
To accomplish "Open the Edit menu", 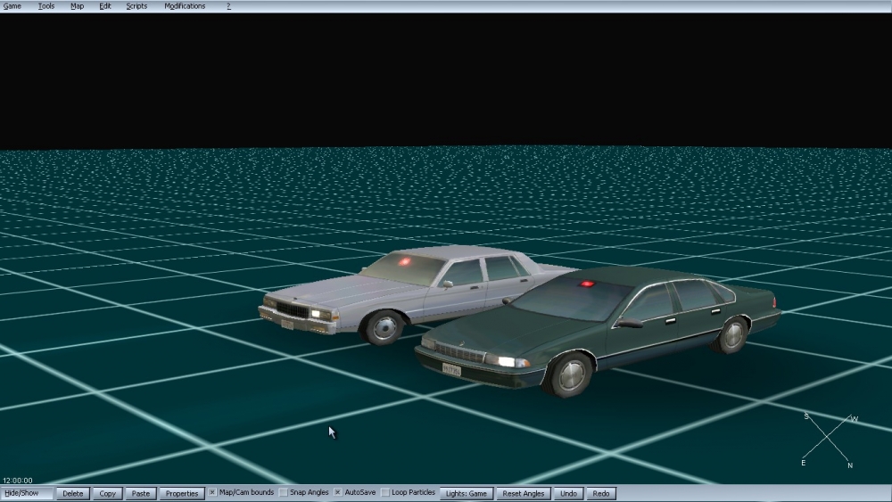I will click(105, 6).
